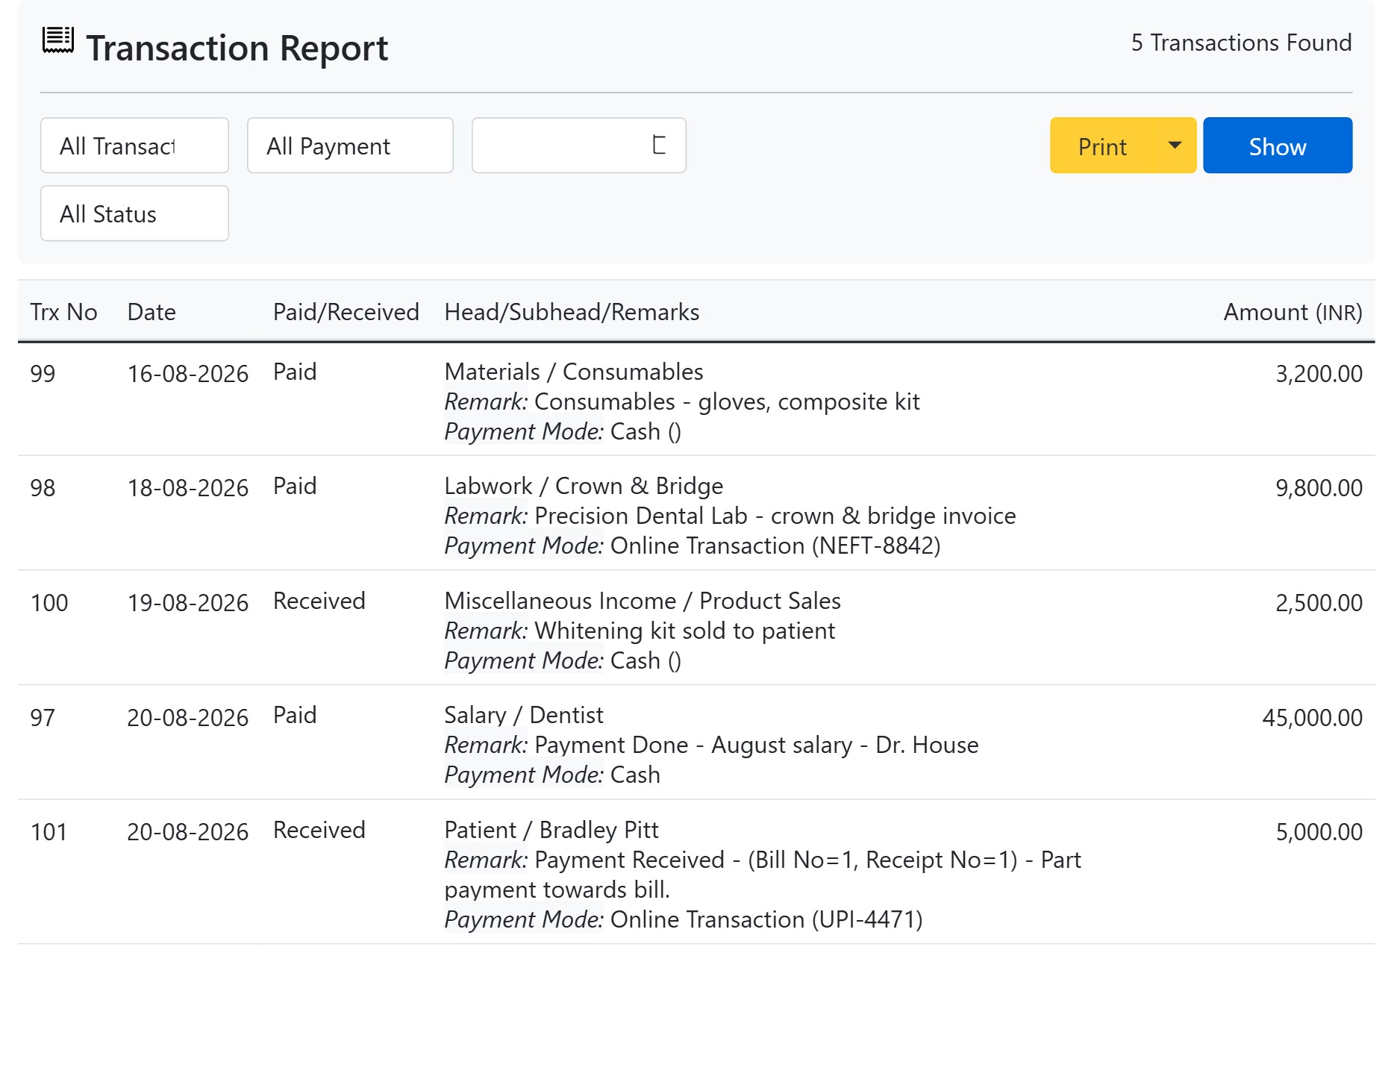Click the transaction report receipt icon

(x=57, y=40)
